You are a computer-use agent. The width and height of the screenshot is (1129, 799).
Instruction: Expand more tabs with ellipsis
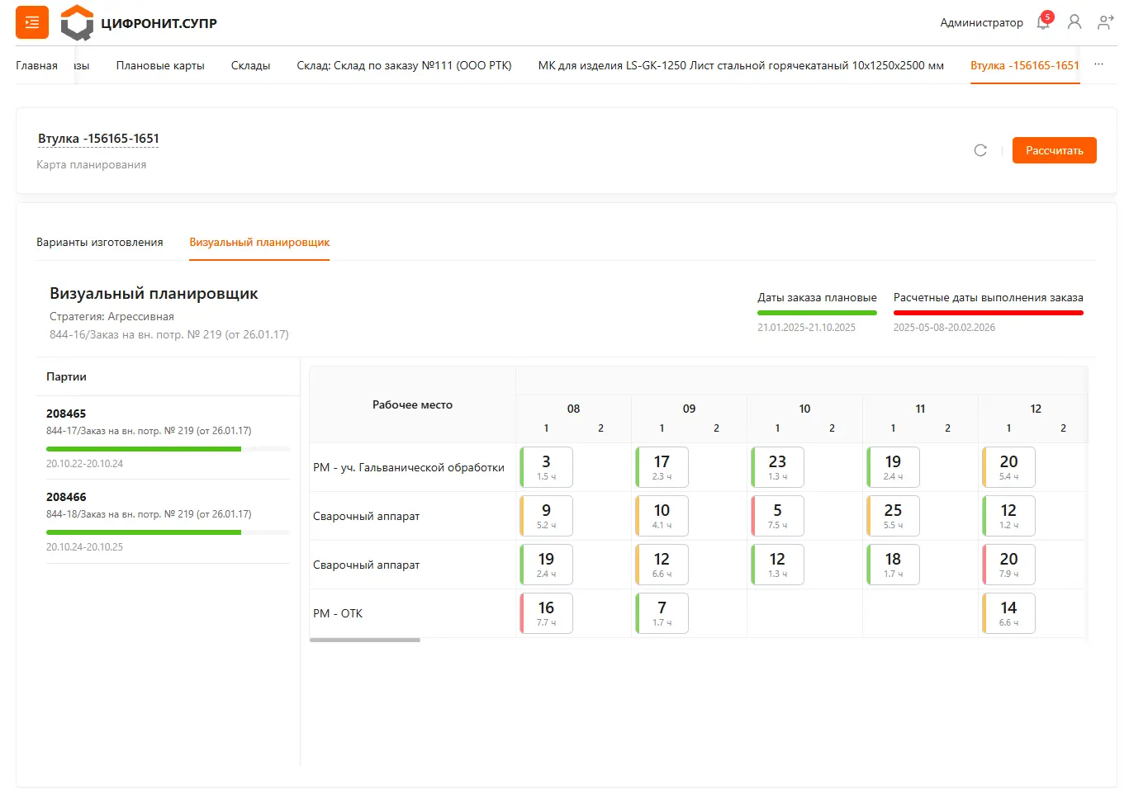tap(1098, 65)
